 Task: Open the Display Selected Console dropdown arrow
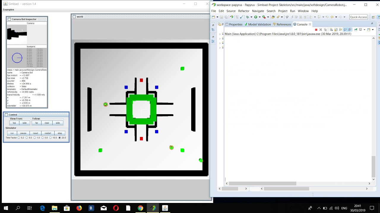tap(364, 30)
